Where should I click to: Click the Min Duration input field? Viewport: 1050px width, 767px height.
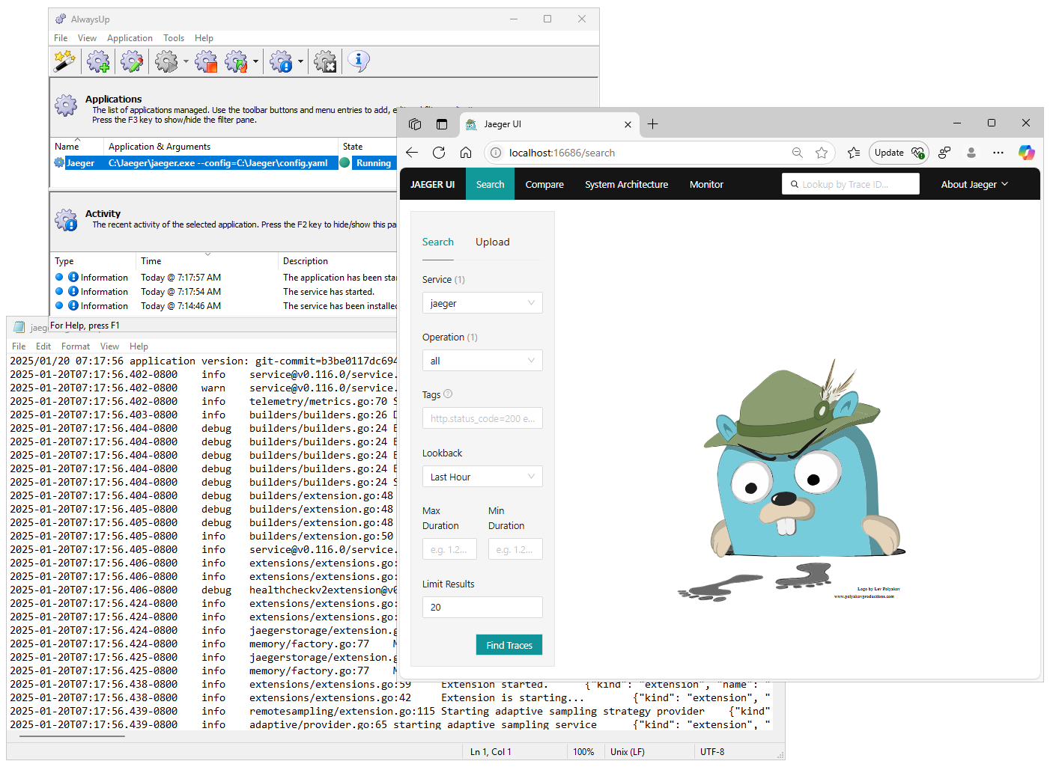(x=515, y=549)
